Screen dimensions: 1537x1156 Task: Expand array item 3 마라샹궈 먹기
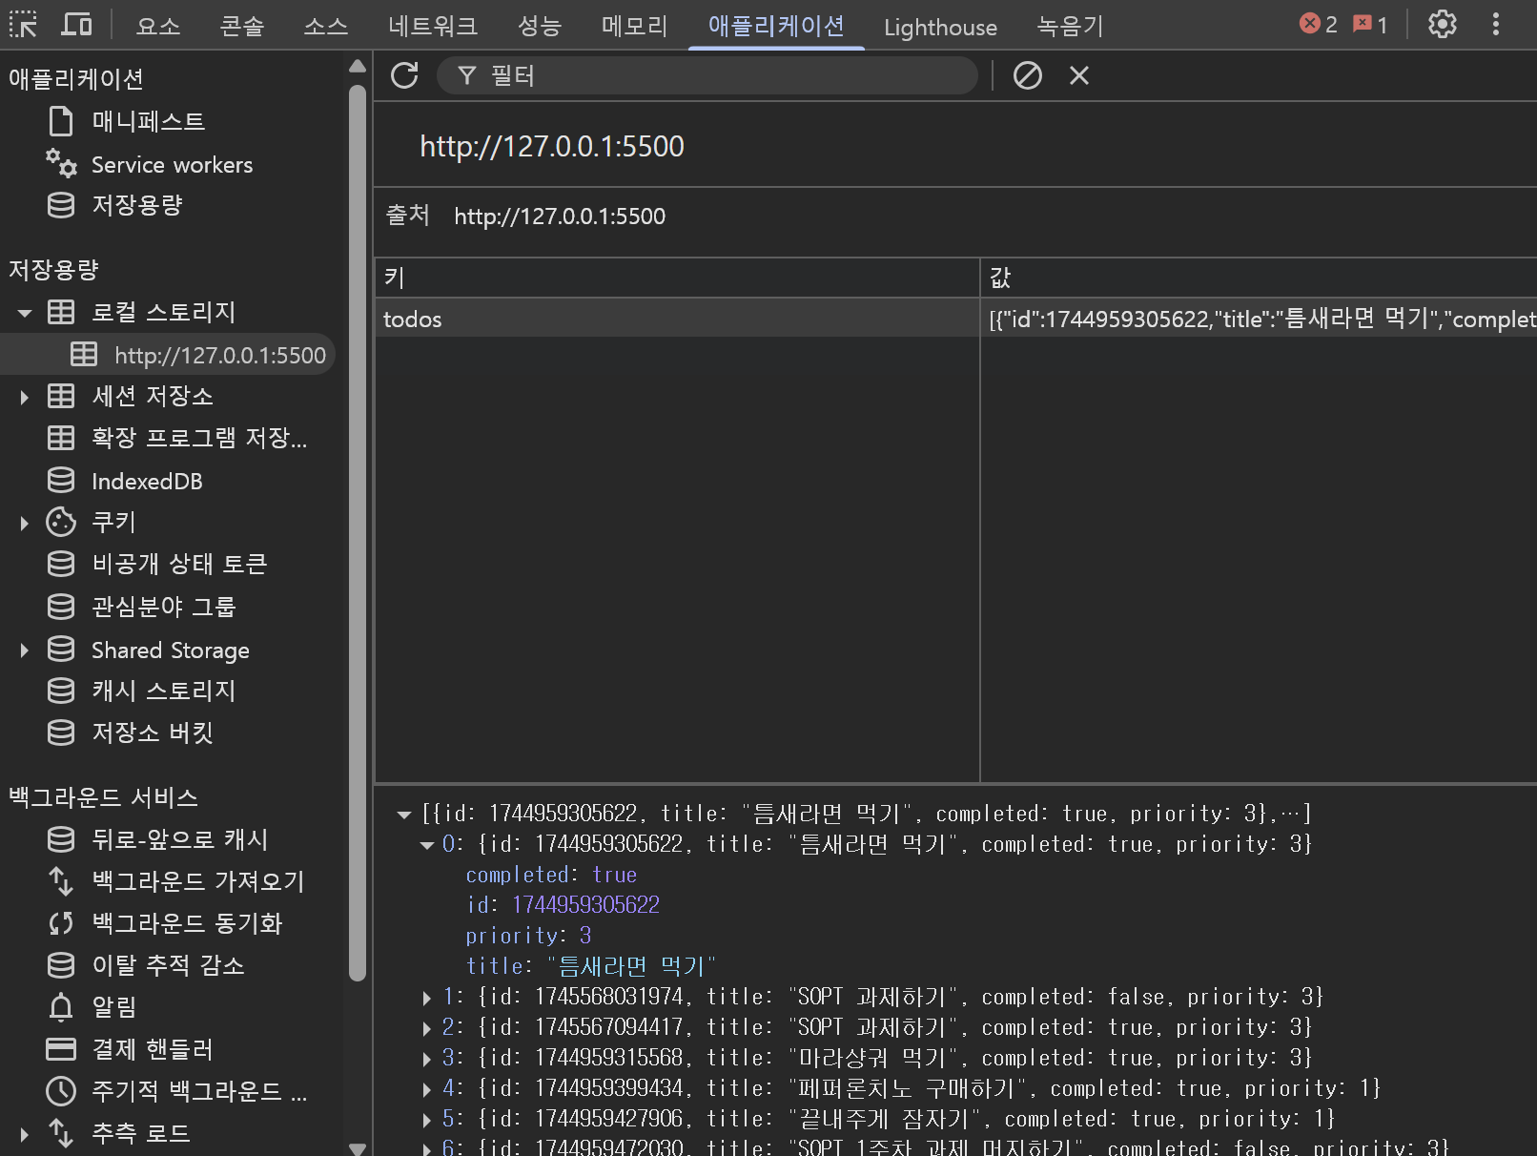(x=427, y=1059)
